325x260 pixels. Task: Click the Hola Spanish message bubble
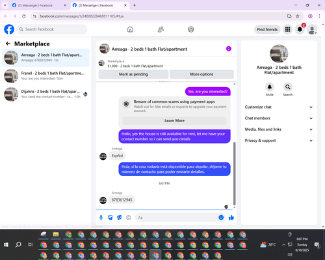click(x=174, y=169)
